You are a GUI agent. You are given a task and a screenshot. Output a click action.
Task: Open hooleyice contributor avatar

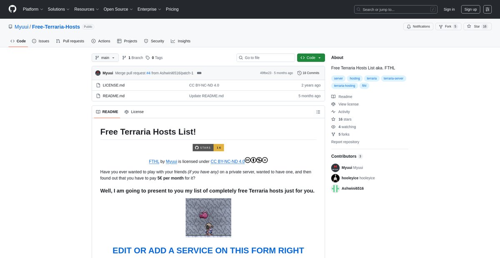(x=335, y=178)
